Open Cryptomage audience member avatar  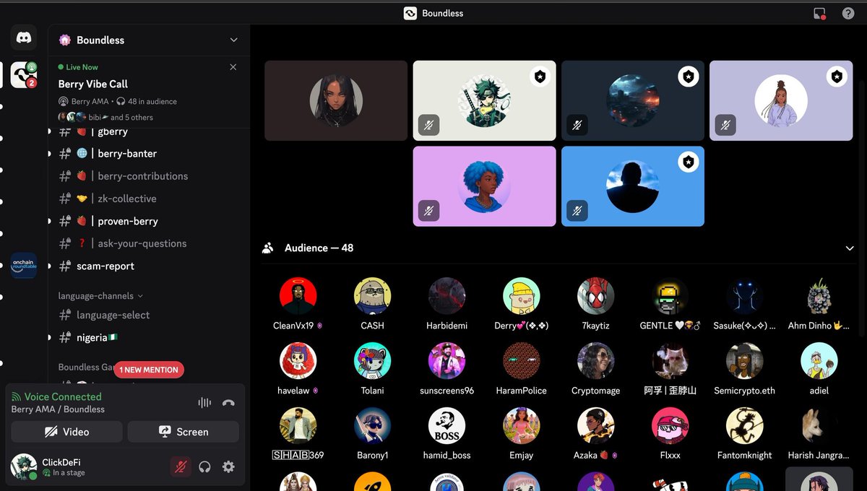[x=596, y=360]
